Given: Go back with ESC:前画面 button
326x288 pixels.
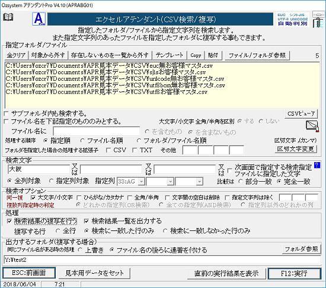Looking at the screenshot, I should tap(29, 273).
